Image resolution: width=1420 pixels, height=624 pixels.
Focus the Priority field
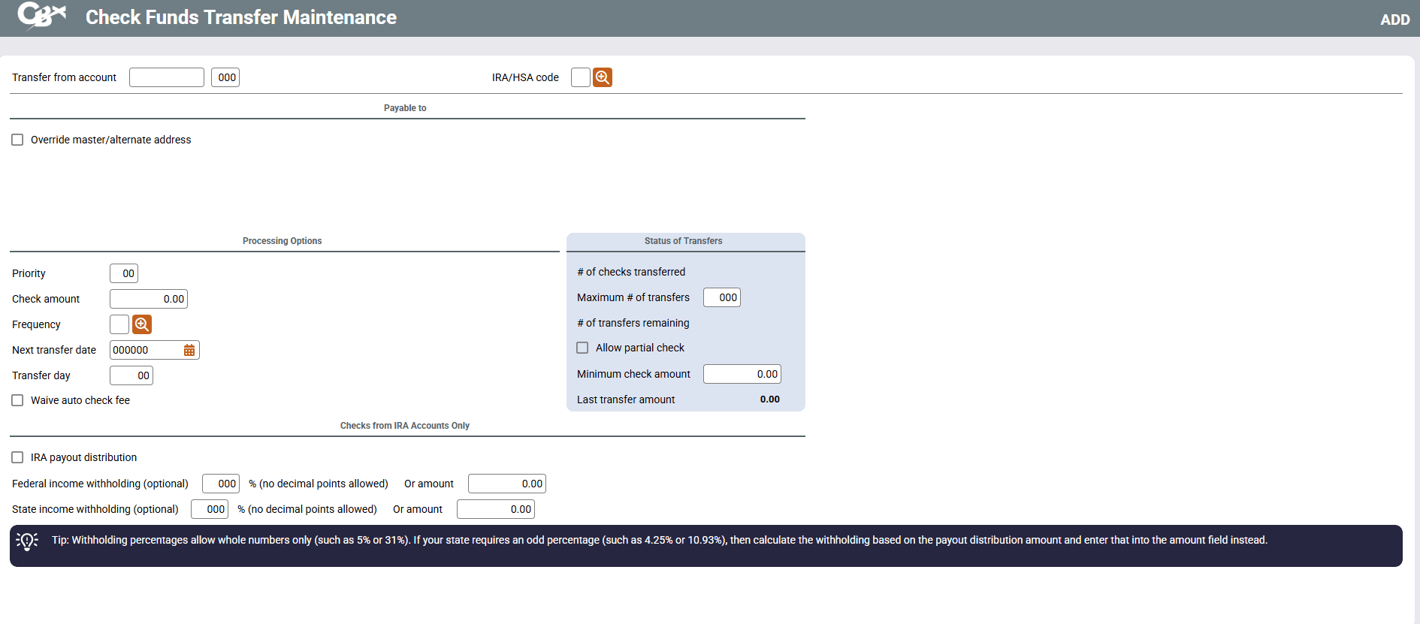pos(124,273)
